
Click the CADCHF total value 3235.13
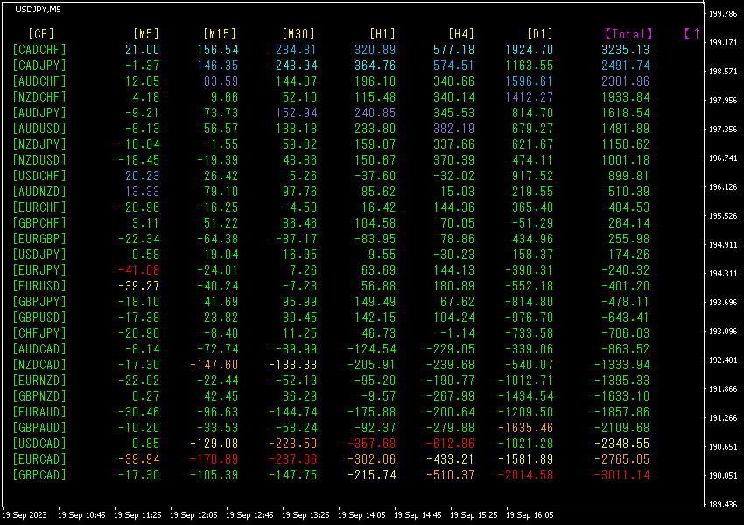tap(625, 50)
